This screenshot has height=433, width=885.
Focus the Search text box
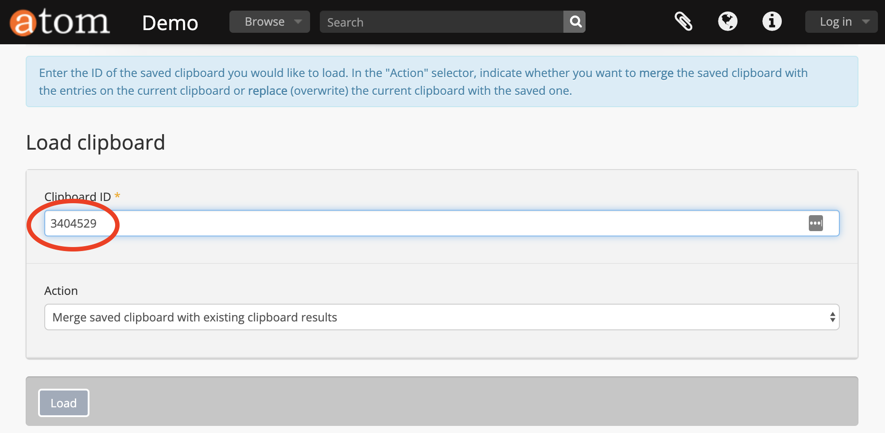(441, 22)
